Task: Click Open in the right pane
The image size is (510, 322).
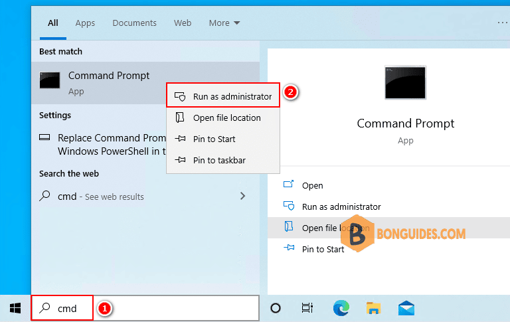Action: tap(312, 185)
